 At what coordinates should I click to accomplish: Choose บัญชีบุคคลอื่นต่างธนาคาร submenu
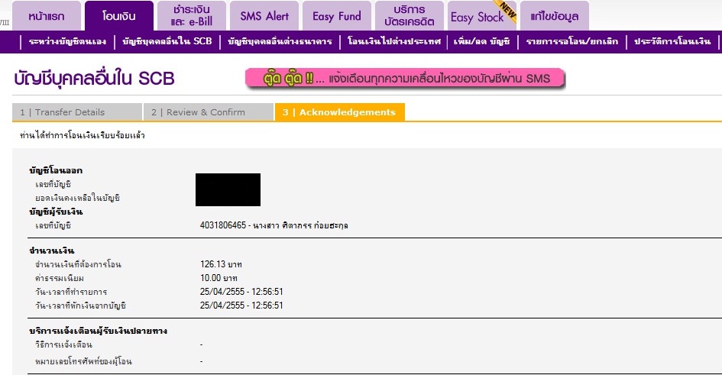click(280, 41)
